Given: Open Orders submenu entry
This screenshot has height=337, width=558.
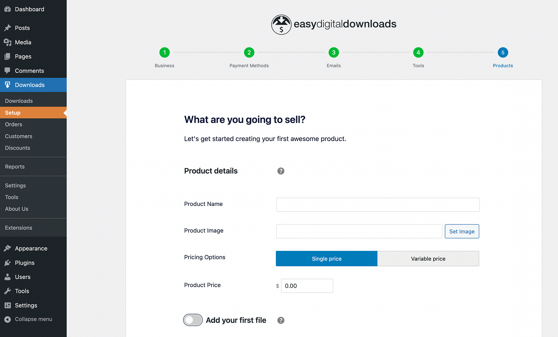Looking at the screenshot, I should [33, 124].
